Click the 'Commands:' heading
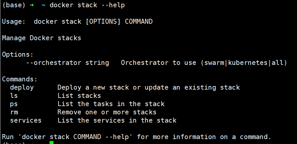 tap(20, 79)
